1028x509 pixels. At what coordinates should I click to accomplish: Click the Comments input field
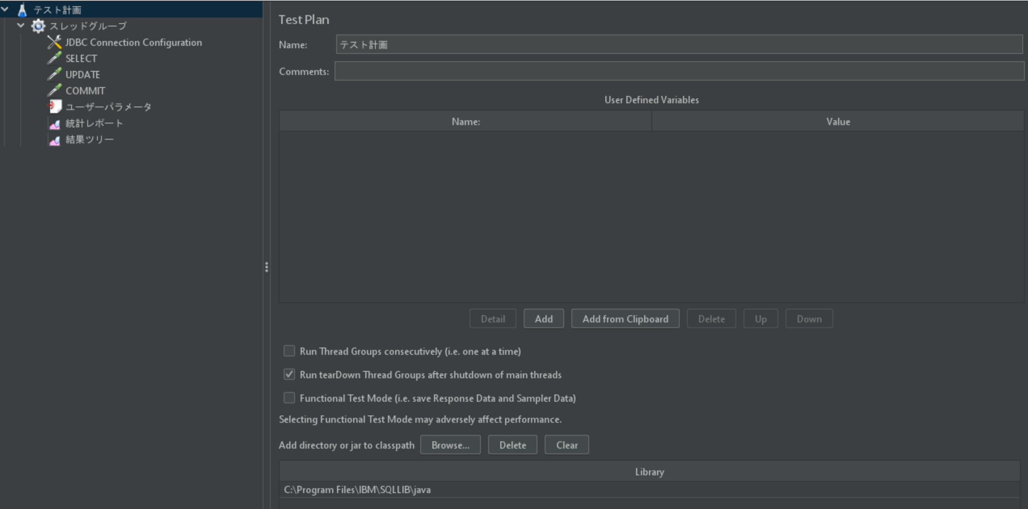pyautogui.click(x=679, y=71)
